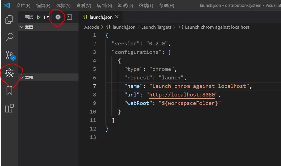This screenshot has width=281, height=166.
Task: Open the 调试(D) menu
Action: coord(125,6)
